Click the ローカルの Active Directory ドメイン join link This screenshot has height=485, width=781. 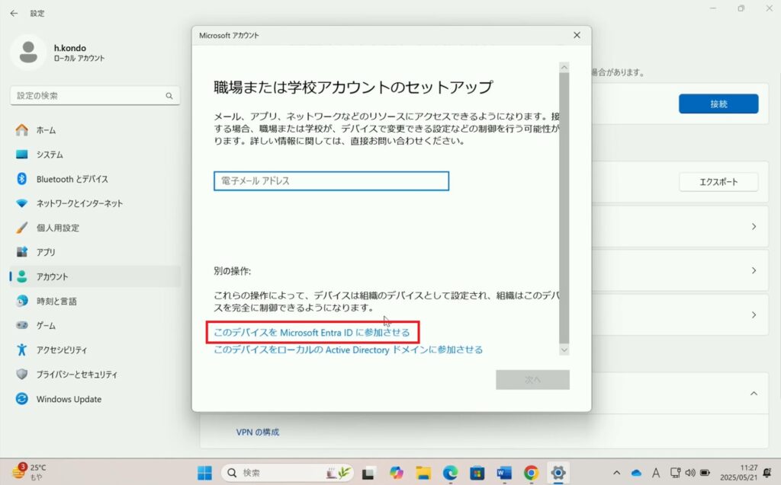click(349, 349)
